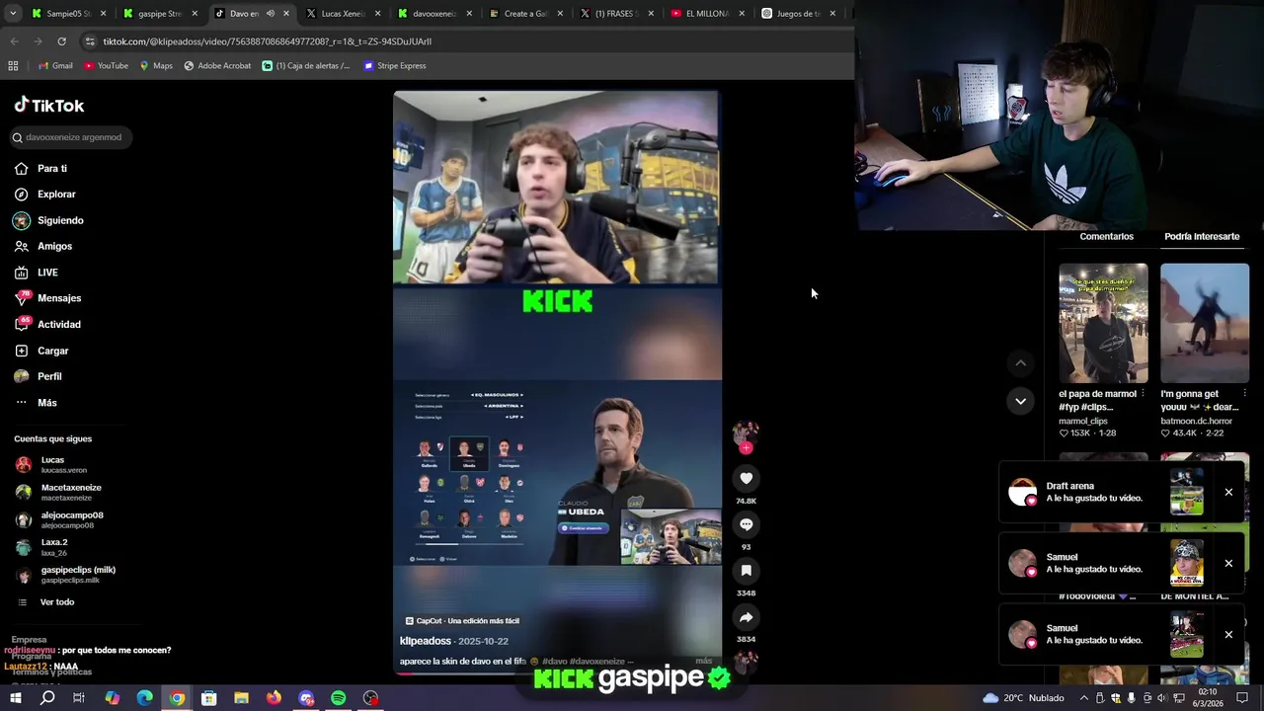Switch to the Lucas Xeneize X tab

pyautogui.click(x=342, y=14)
